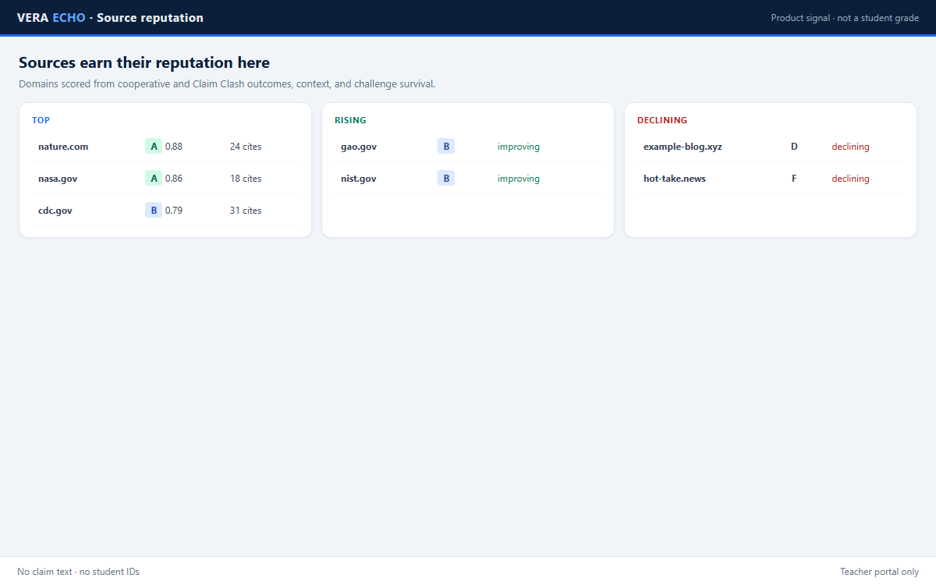Click the 'improving' status for nist.gov
Image resolution: width=936 pixels, height=585 pixels.
click(x=519, y=179)
